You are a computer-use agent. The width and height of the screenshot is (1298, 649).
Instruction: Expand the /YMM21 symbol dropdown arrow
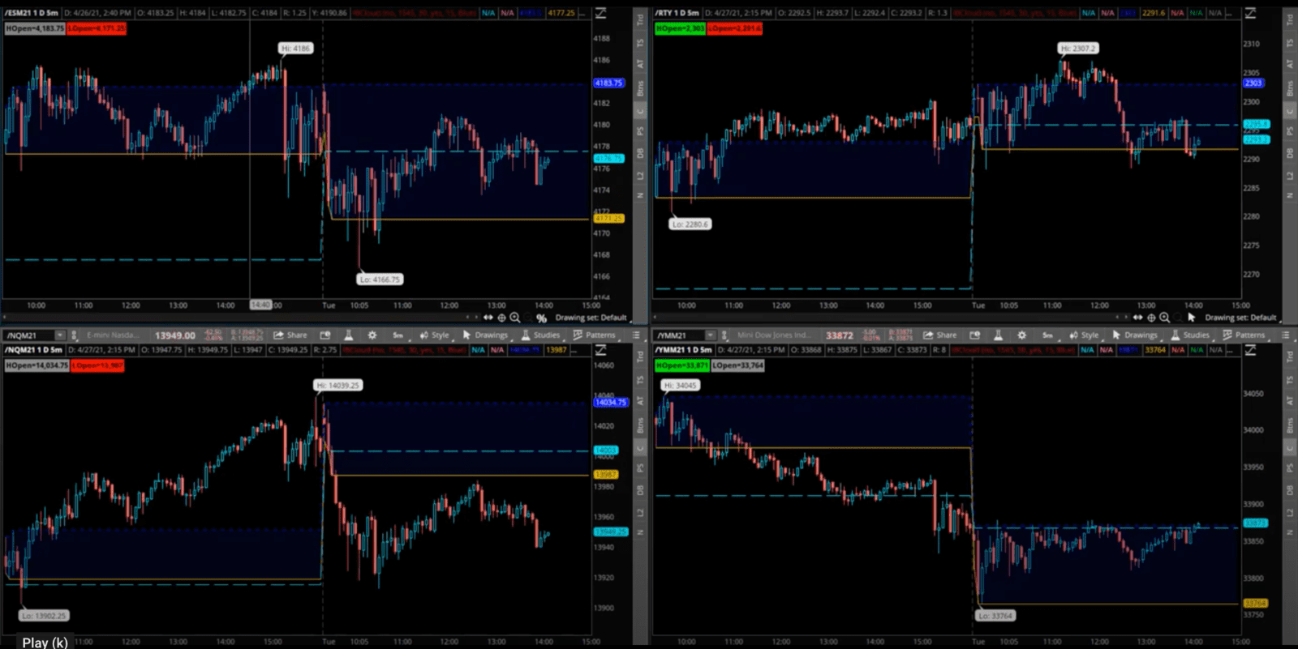tap(710, 335)
